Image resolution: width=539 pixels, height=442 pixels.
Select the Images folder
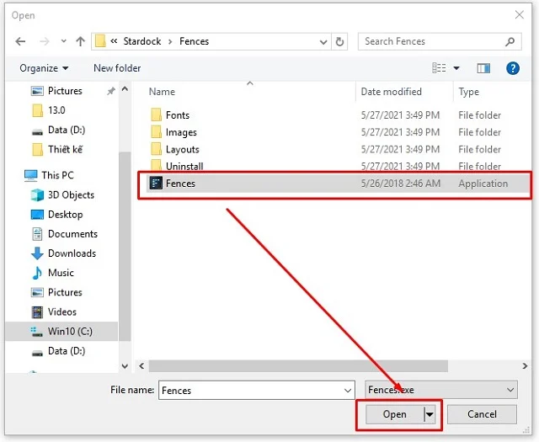point(181,132)
